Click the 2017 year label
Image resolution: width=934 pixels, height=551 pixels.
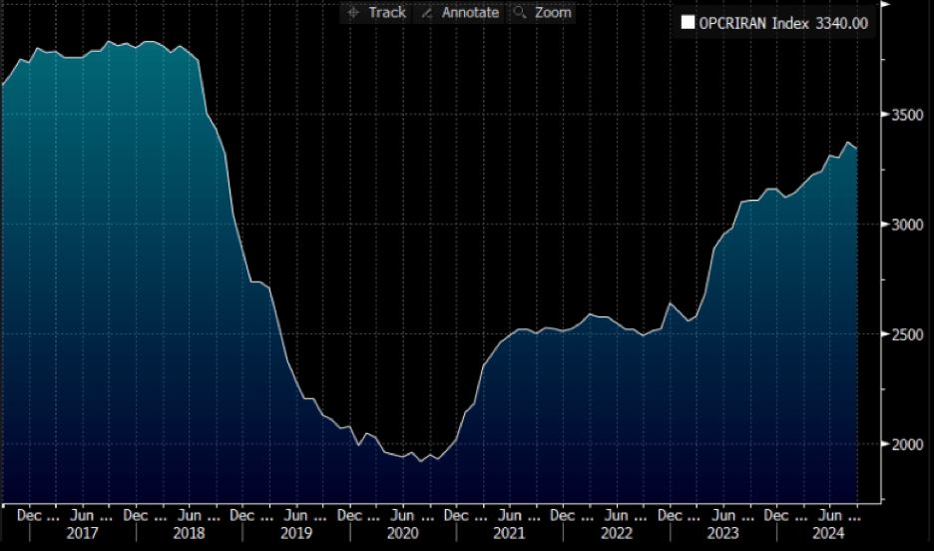pos(82,533)
